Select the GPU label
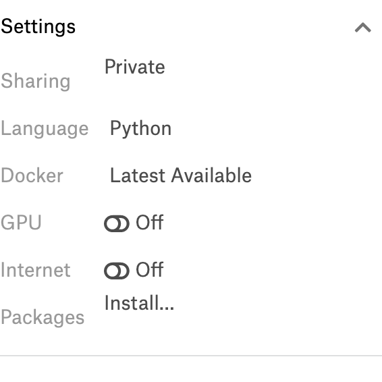This screenshot has height=382, width=382. pyautogui.click(x=21, y=223)
